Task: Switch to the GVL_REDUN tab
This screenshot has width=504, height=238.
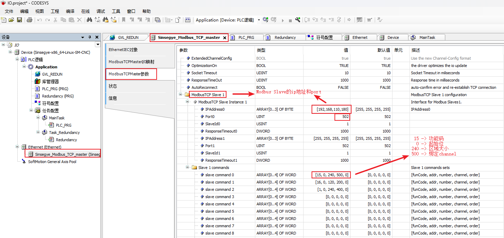Action: pyautogui.click(x=128, y=37)
